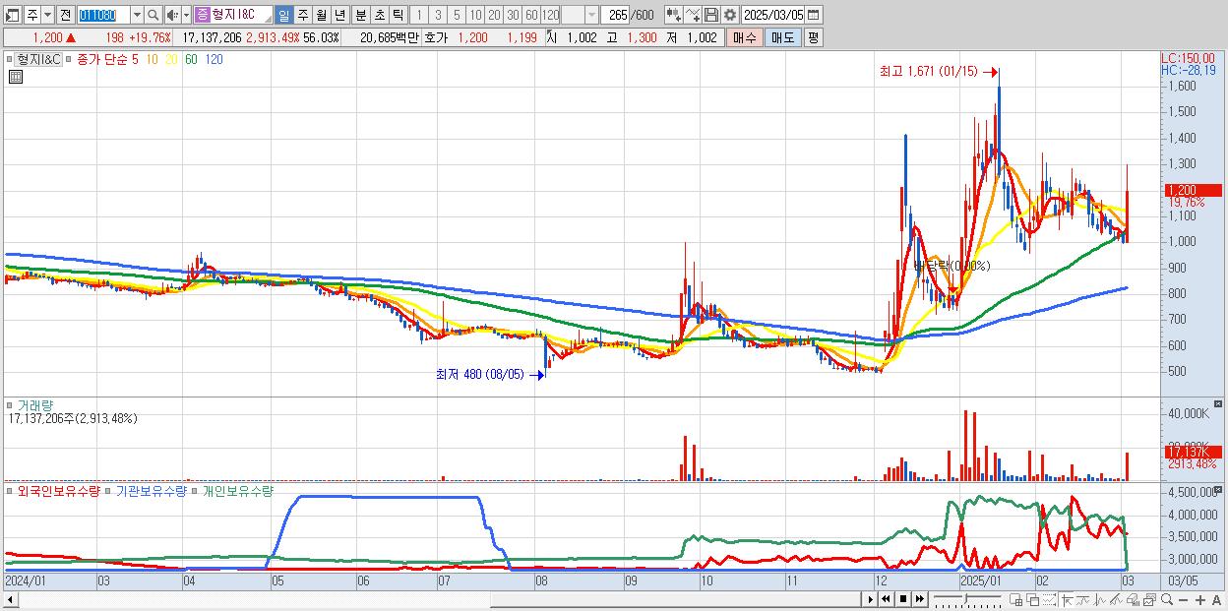Zoom in with the plus icon
Viewport: 1228px width, 611px height.
1200,600
